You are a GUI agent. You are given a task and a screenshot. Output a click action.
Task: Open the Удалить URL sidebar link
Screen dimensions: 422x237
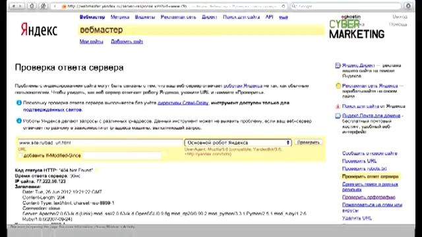point(357,218)
